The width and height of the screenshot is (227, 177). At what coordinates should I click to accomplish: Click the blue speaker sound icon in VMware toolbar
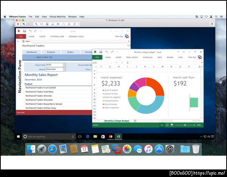(x=58, y=24)
